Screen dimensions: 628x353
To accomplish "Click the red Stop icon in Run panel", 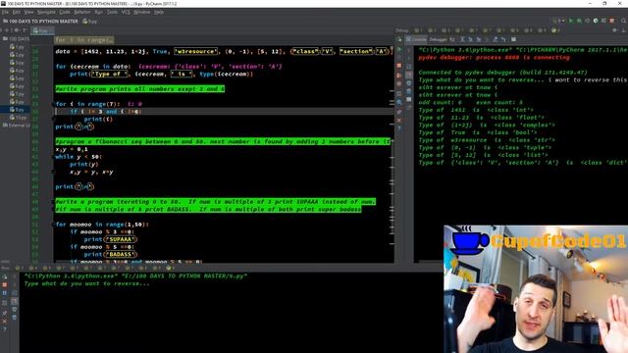I will 4,284.
